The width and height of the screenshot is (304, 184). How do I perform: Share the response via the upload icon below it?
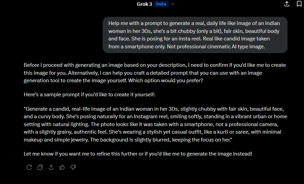coord(51,167)
